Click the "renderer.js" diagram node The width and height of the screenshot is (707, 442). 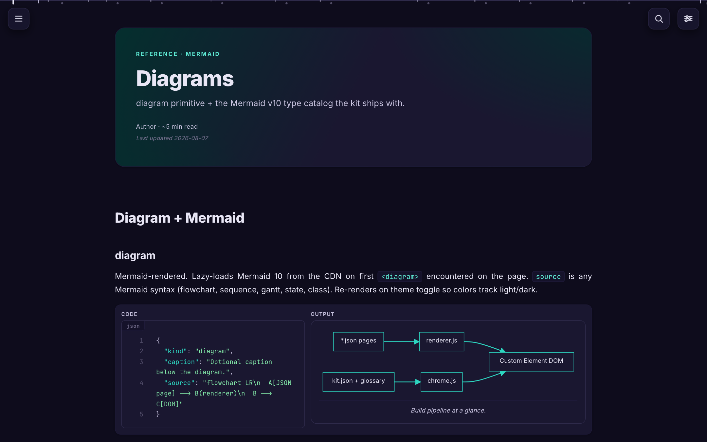click(442, 341)
